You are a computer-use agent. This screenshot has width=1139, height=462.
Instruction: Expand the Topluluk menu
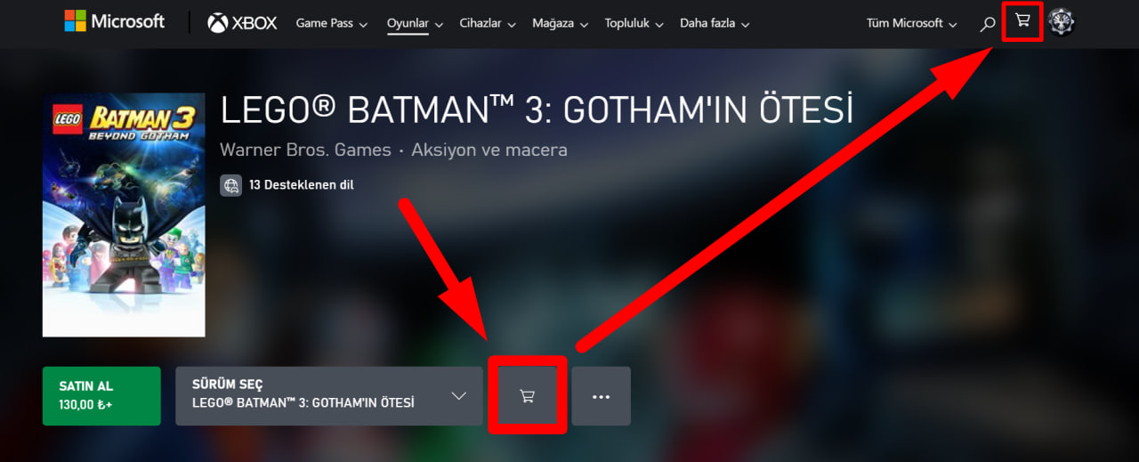tap(634, 23)
